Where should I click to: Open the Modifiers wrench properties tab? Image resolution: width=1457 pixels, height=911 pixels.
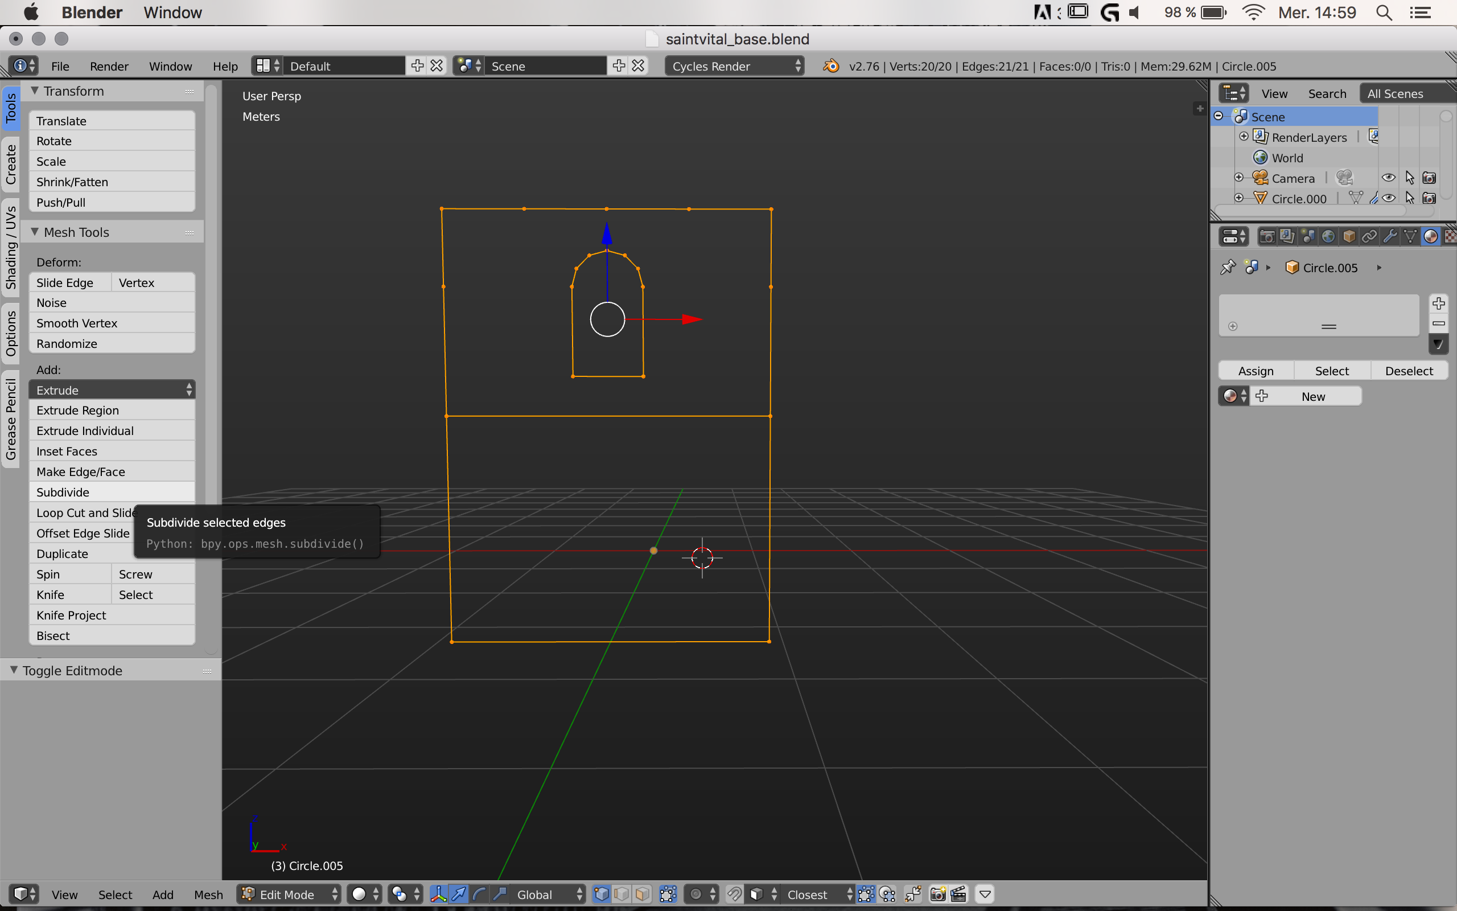click(x=1390, y=236)
